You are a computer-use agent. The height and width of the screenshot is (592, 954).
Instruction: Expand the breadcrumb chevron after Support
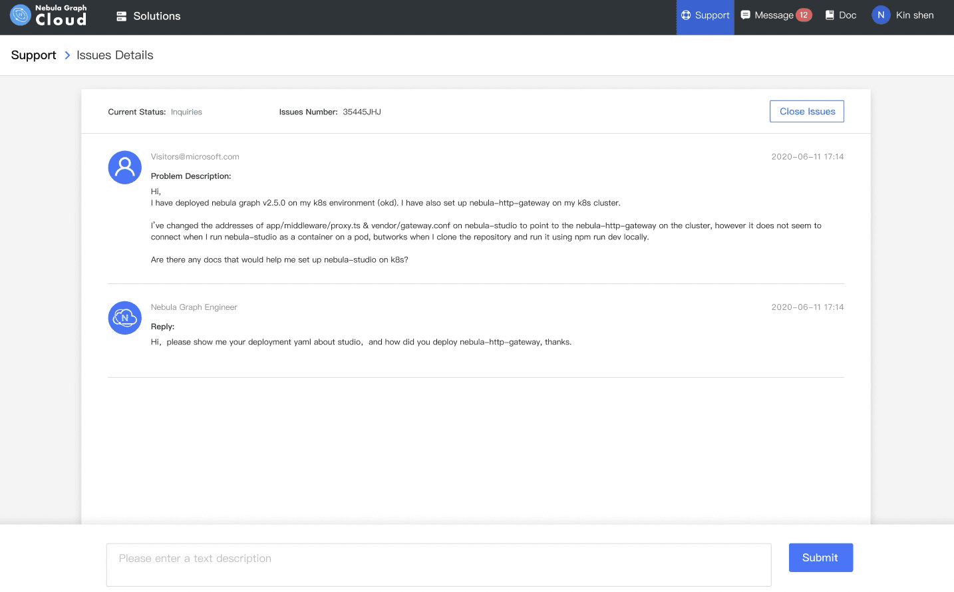[67, 55]
